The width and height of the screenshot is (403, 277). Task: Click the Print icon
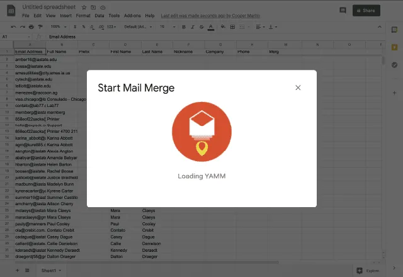(x=31, y=26)
